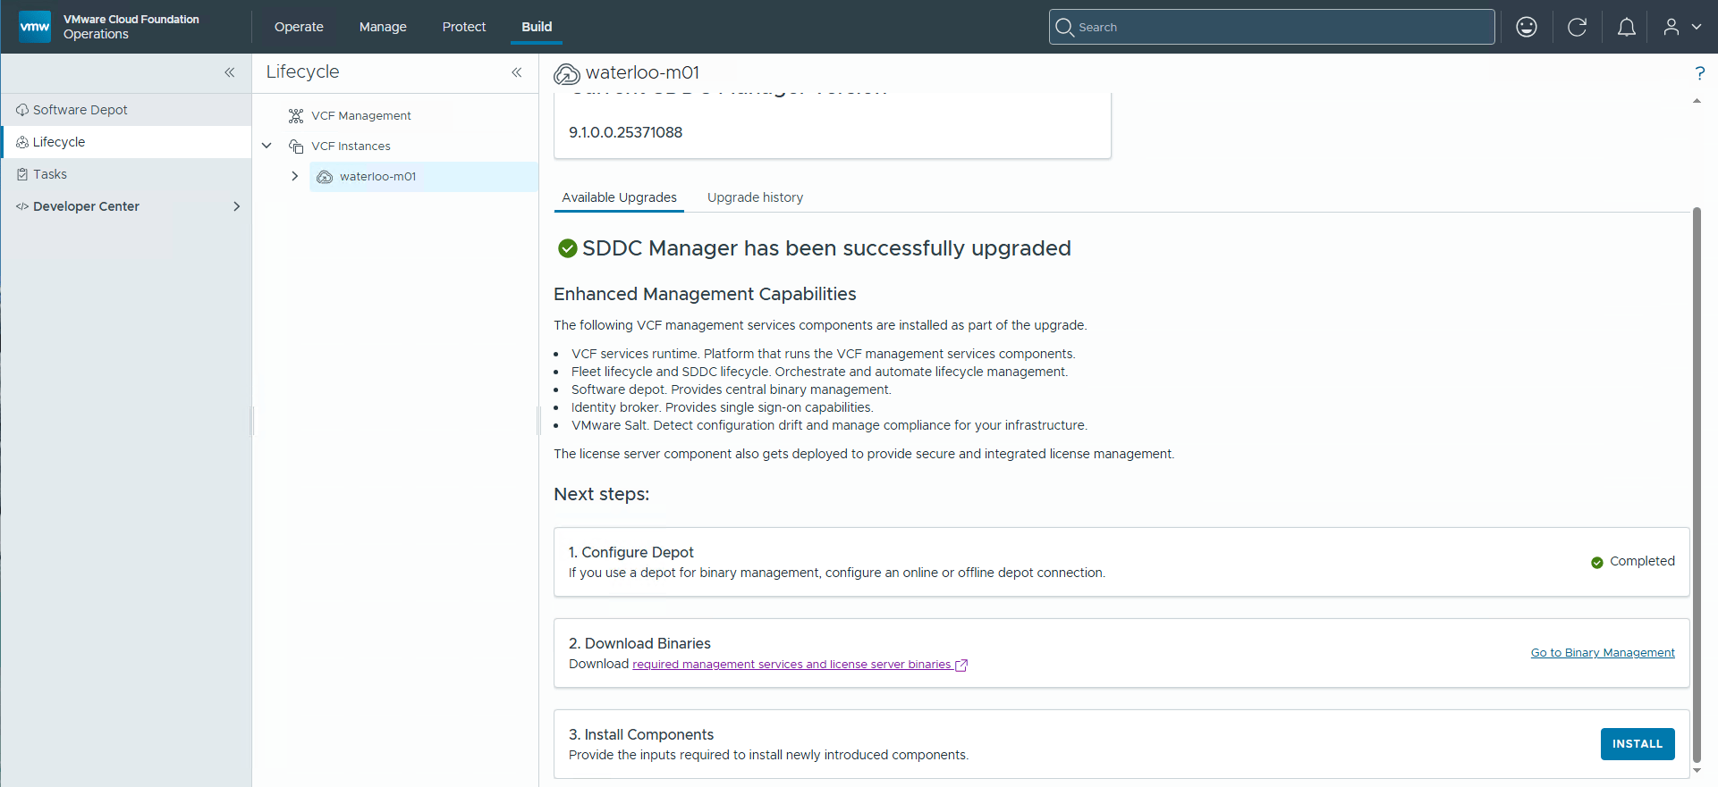Image resolution: width=1718 pixels, height=787 pixels.
Task: Open the notifications bell icon
Action: (x=1627, y=27)
